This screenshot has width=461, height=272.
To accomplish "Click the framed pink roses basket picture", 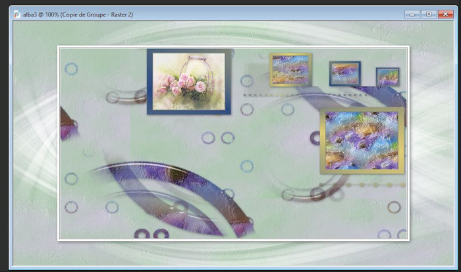I will click(x=189, y=82).
